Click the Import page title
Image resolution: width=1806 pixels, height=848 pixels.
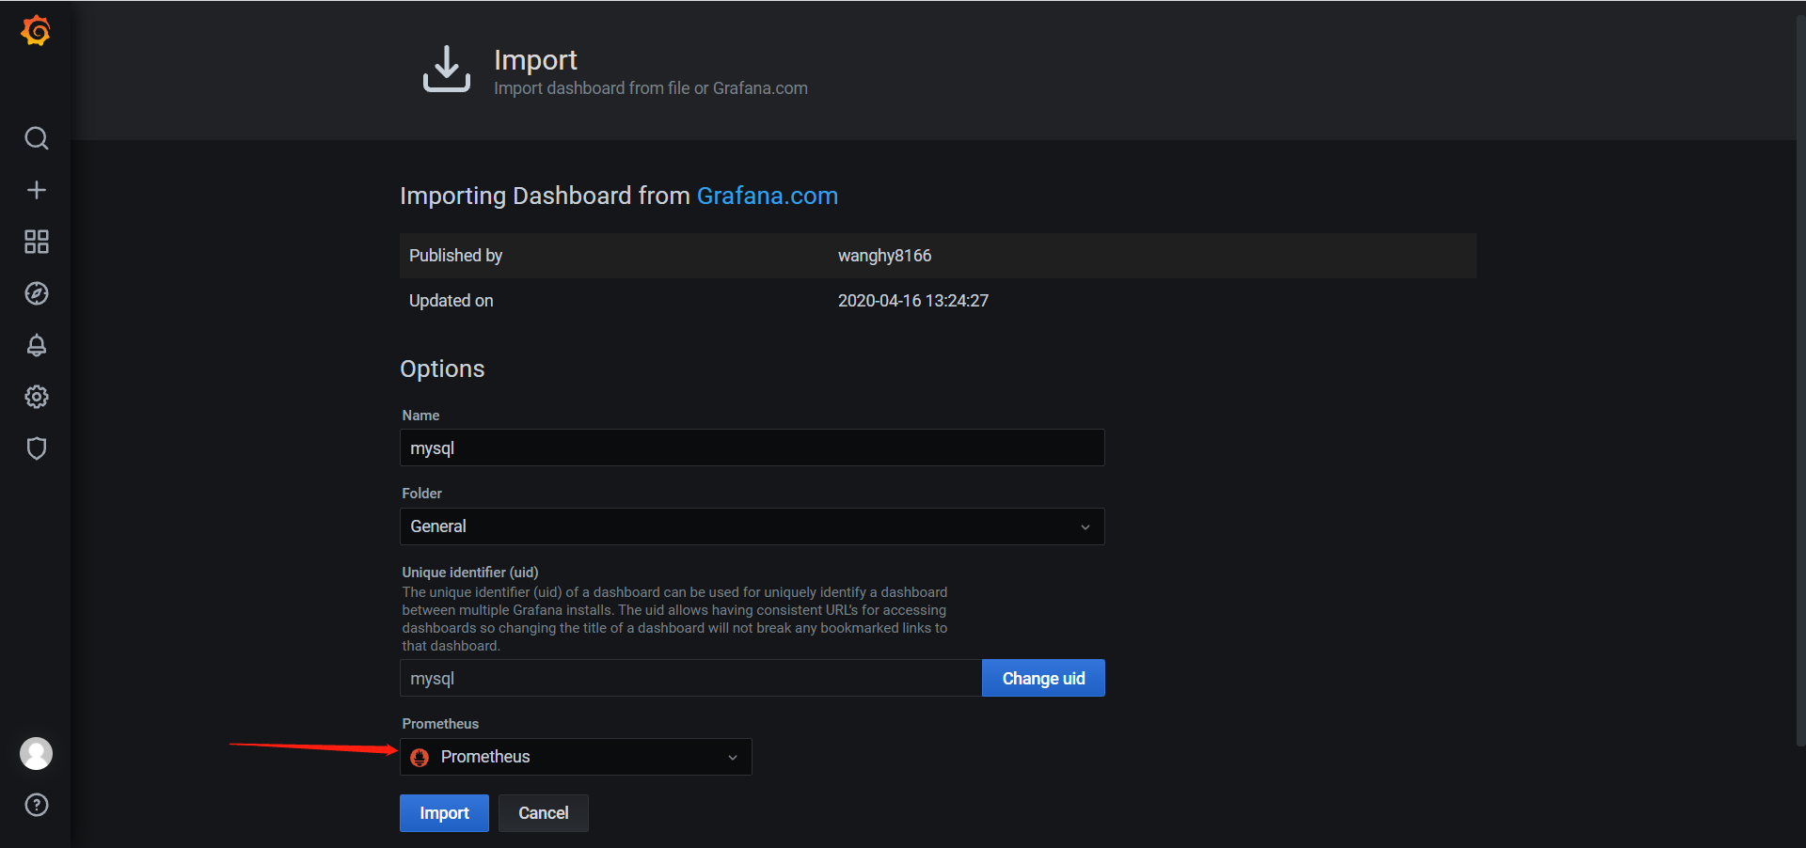[536, 60]
